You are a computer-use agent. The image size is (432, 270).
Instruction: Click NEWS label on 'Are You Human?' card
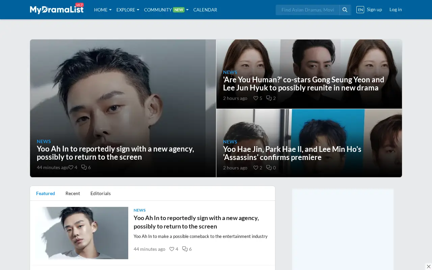pos(230,72)
